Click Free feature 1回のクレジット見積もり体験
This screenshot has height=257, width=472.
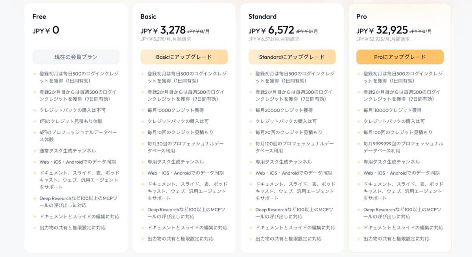coord(71,121)
